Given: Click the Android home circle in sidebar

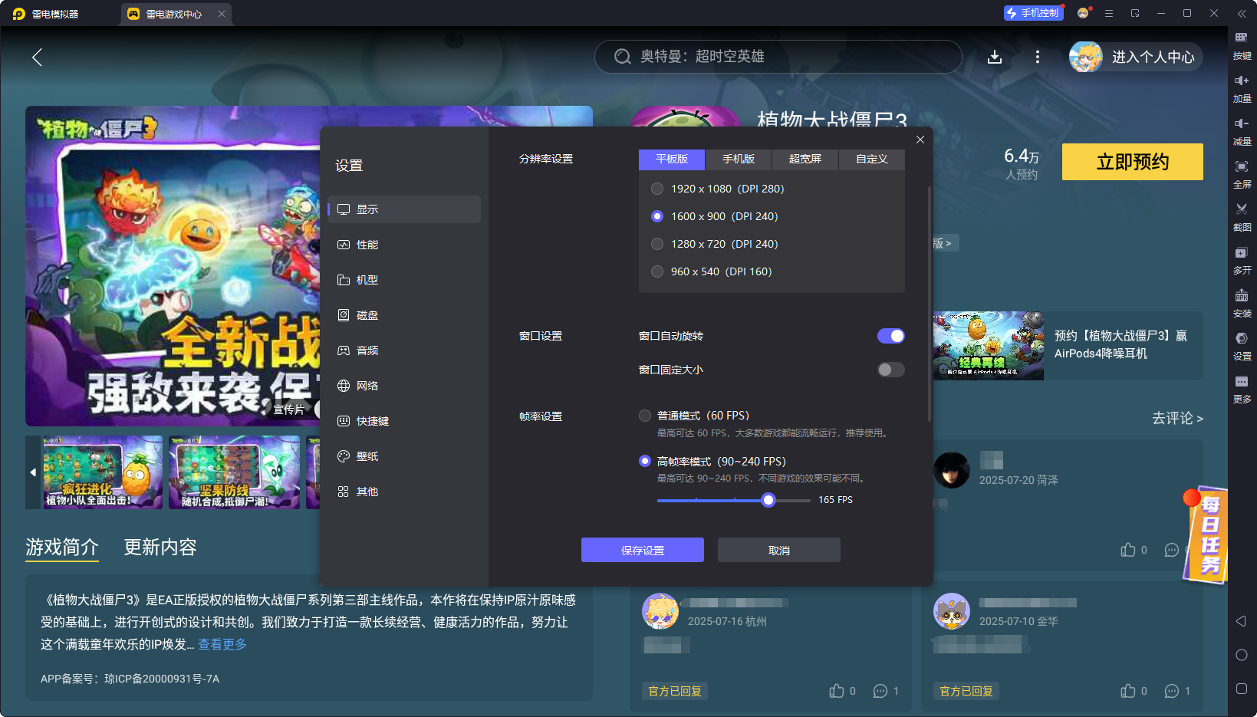Looking at the screenshot, I should 1242,655.
